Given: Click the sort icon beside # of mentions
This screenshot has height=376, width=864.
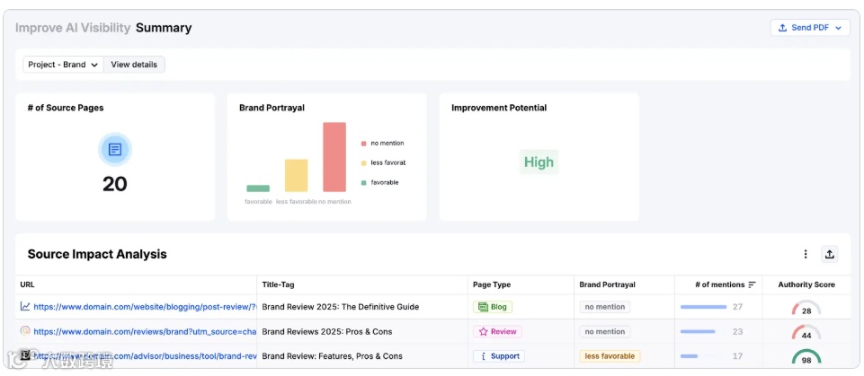Looking at the screenshot, I should [x=752, y=284].
